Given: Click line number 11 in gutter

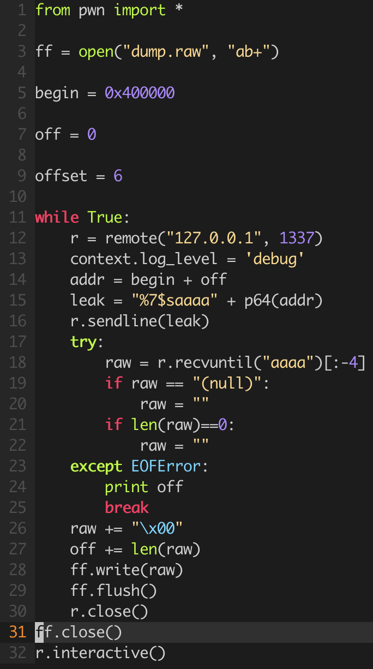Looking at the screenshot, I should (x=17, y=218).
